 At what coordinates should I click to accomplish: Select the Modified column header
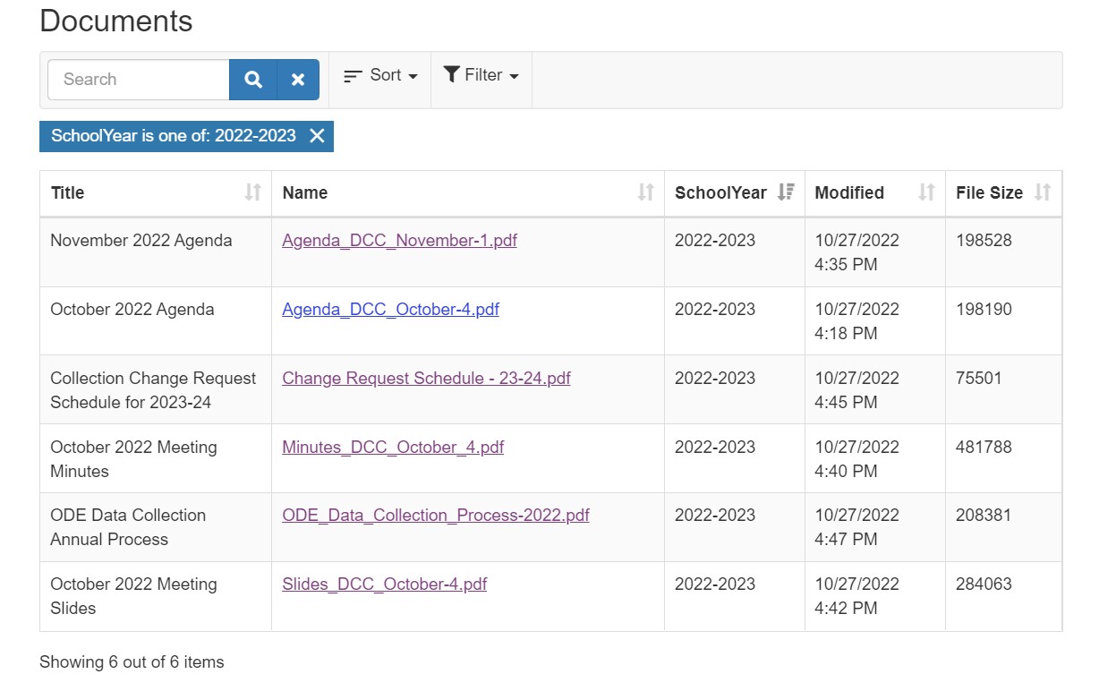click(848, 192)
